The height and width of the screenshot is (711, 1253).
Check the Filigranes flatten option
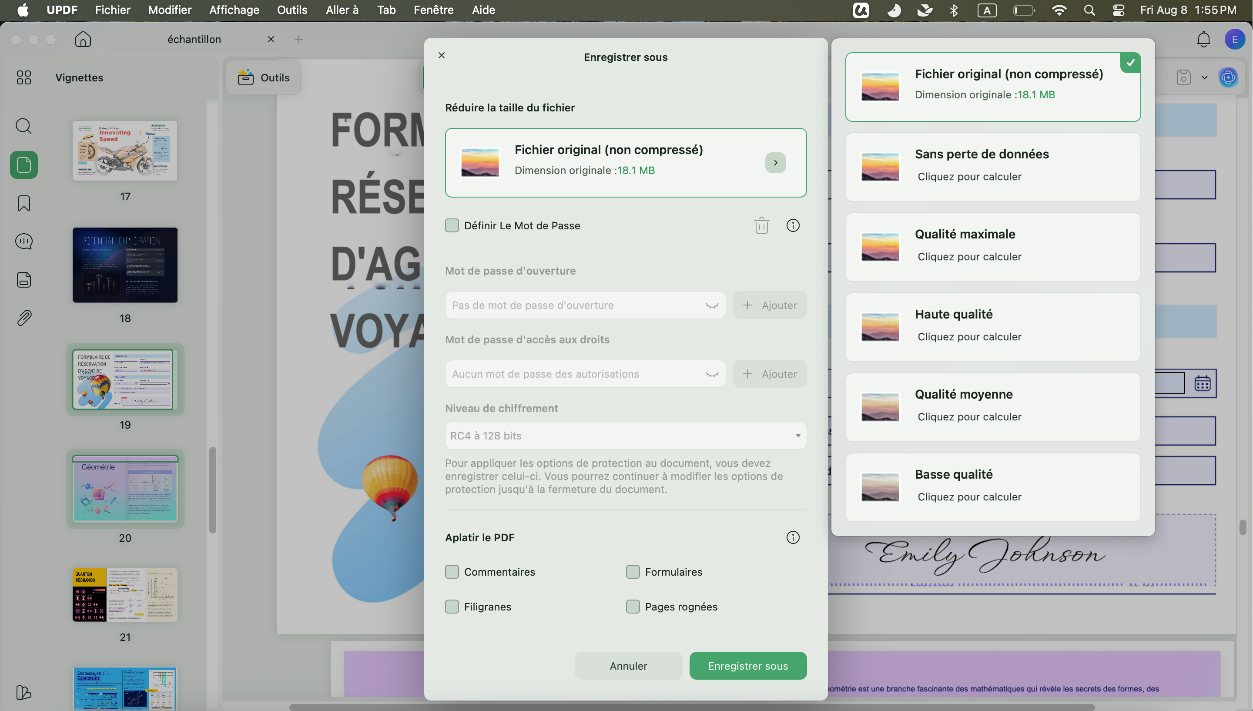[452, 607]
